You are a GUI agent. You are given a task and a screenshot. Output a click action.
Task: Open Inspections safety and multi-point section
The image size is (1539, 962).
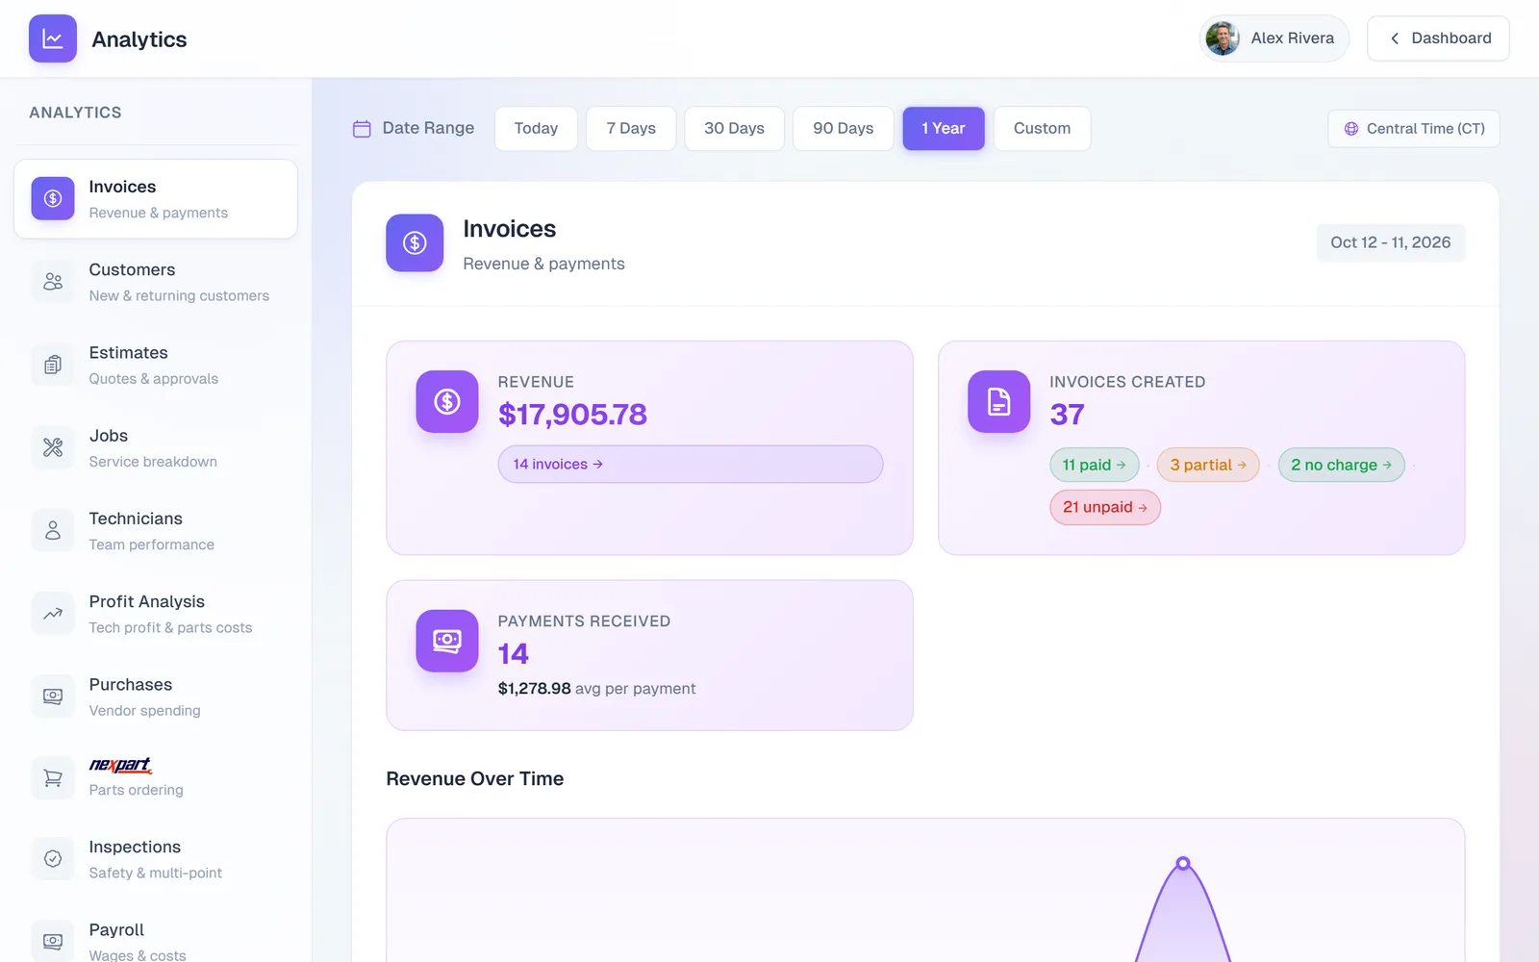tap(156, 859)
